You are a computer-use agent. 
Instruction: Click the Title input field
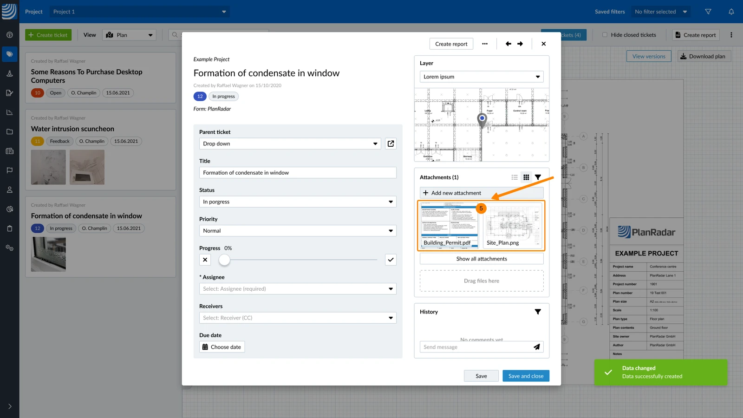[298, 173]
